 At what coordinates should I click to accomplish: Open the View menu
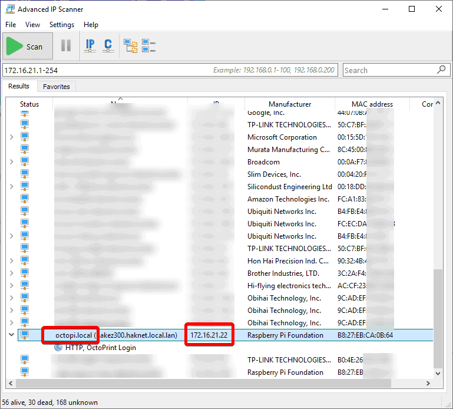(x=32, y=25)
